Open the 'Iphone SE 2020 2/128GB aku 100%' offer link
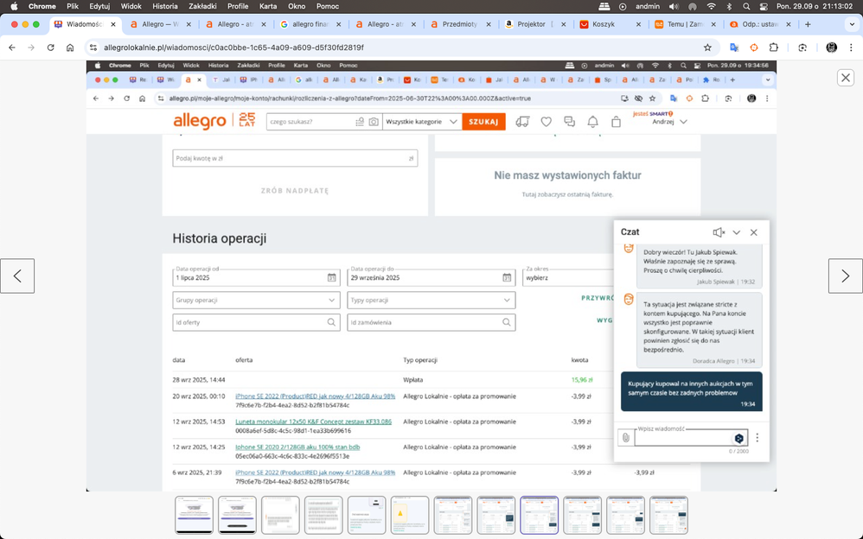863x539 pixels. click(297, 447)
